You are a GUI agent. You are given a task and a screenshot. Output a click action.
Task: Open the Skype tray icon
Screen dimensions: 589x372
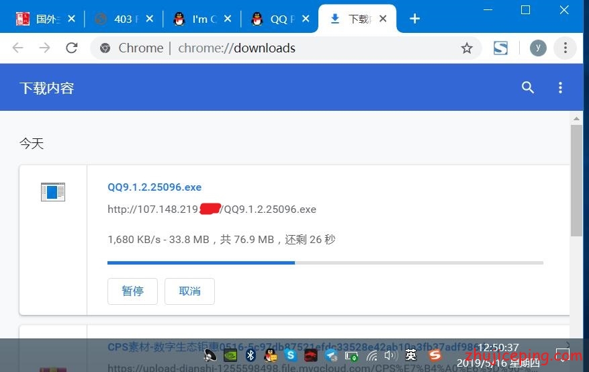coord(290,355)
